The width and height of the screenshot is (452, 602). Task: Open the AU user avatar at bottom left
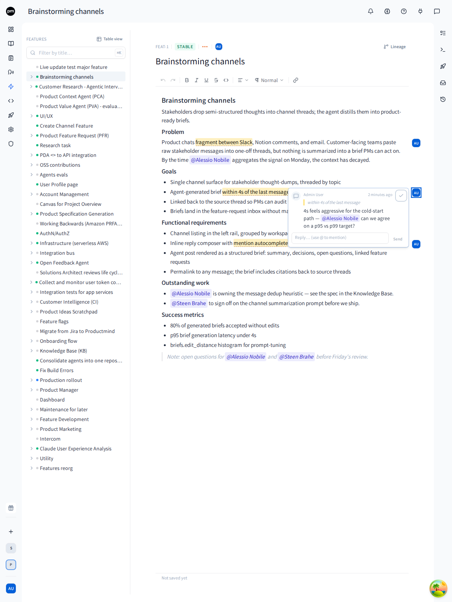(x=11, y=588)
